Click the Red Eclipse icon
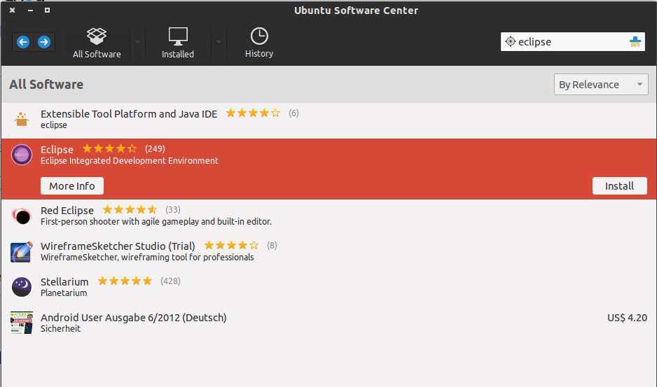657x387 pixels. tap(22, 216)
